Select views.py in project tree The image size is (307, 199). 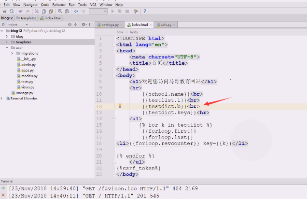(26, 87)
